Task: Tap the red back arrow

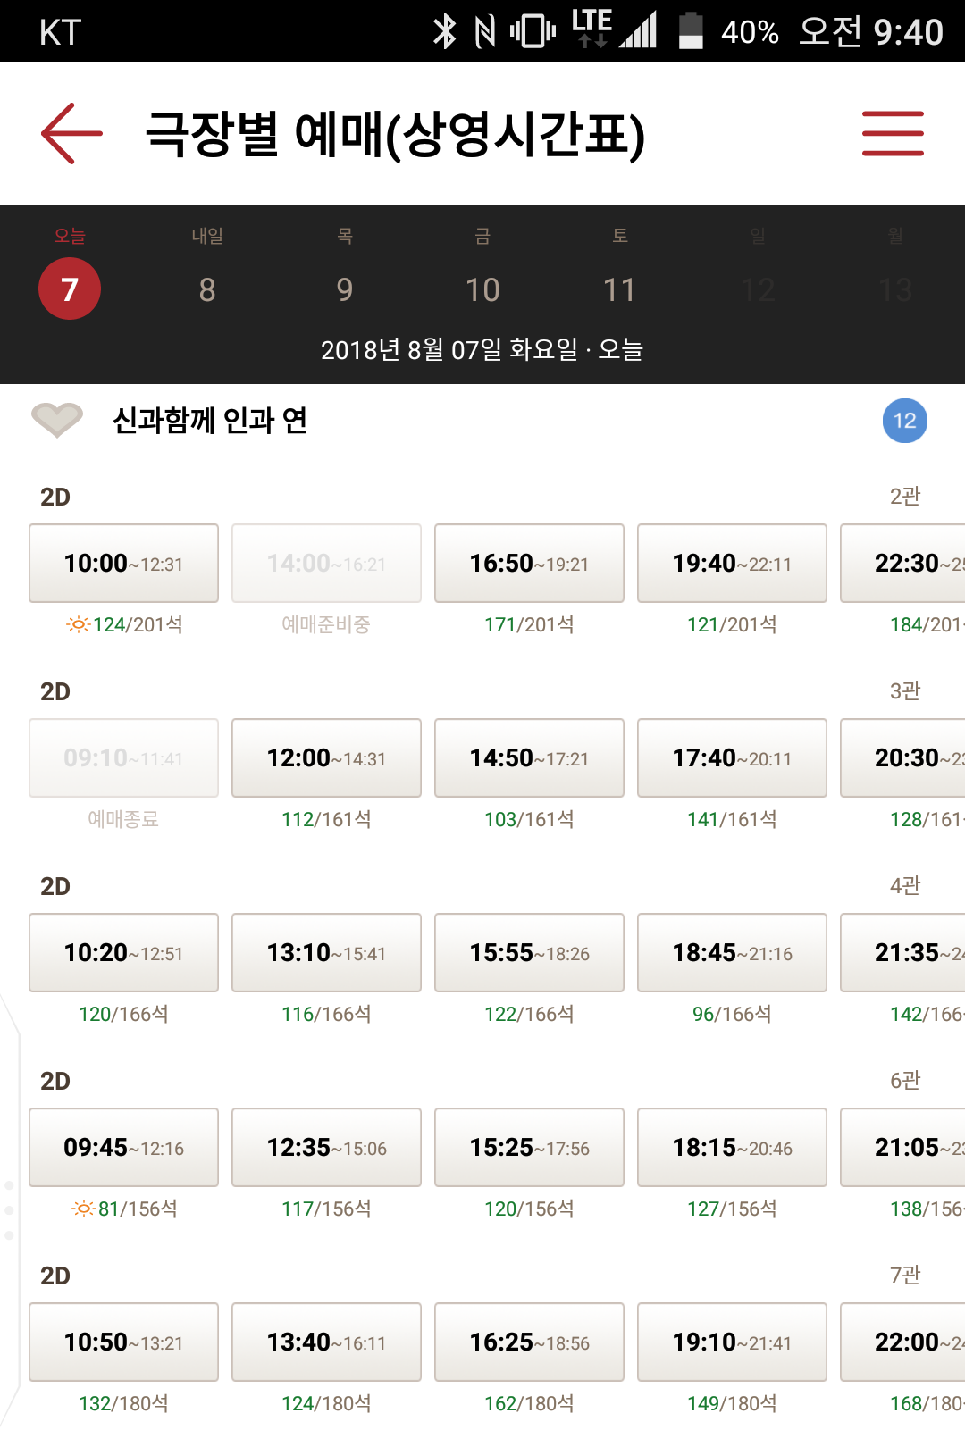Action: [x=71, y=133]
